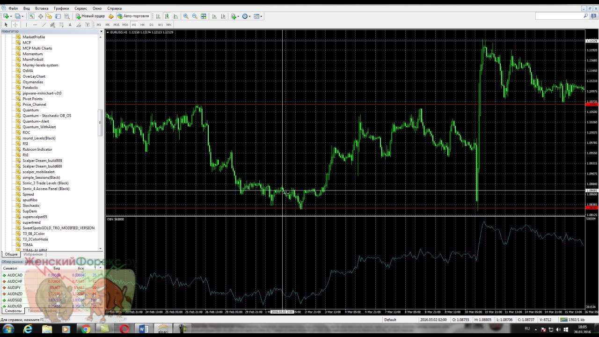Open the Profiles dropdown arrow
This screenshot has height=337, width=599.
click(22, 16)
